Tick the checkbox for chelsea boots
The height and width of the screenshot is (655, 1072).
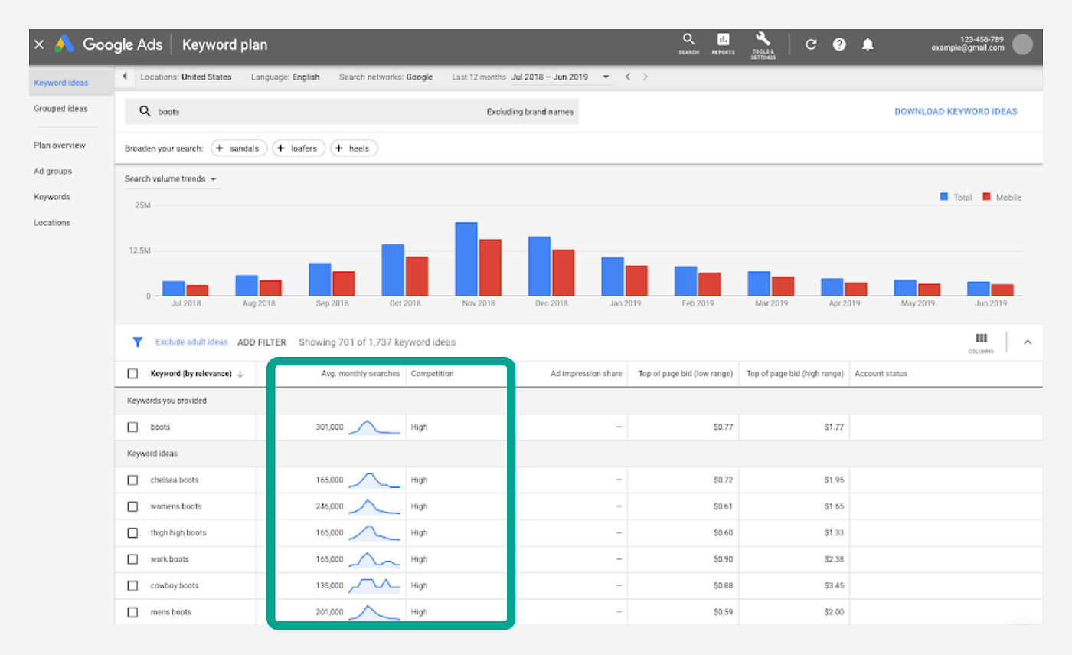click(x=133, y=480)
